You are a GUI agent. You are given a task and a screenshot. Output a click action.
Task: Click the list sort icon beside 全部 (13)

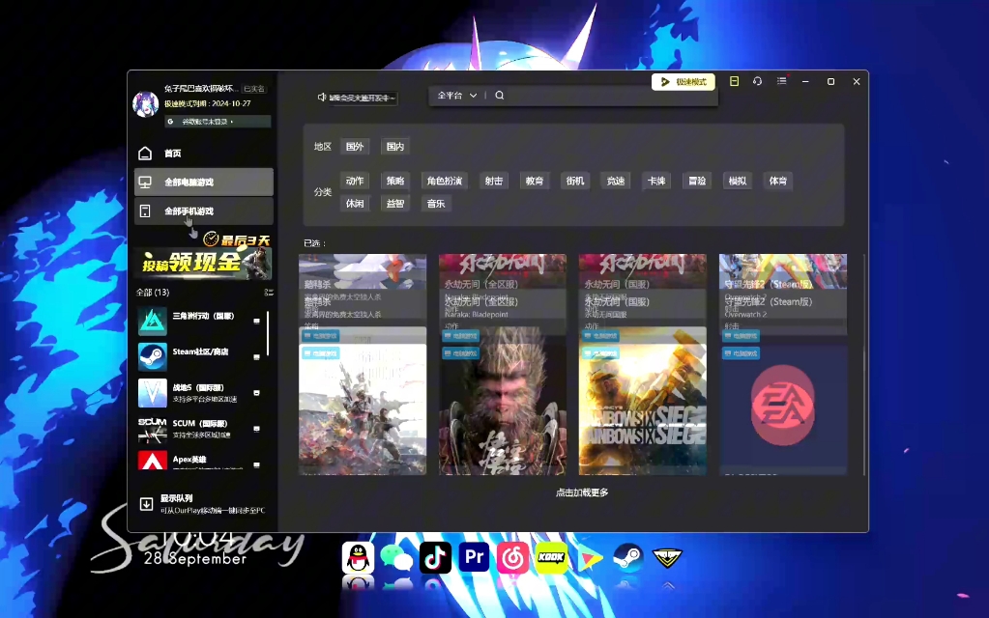click(269, 293)
